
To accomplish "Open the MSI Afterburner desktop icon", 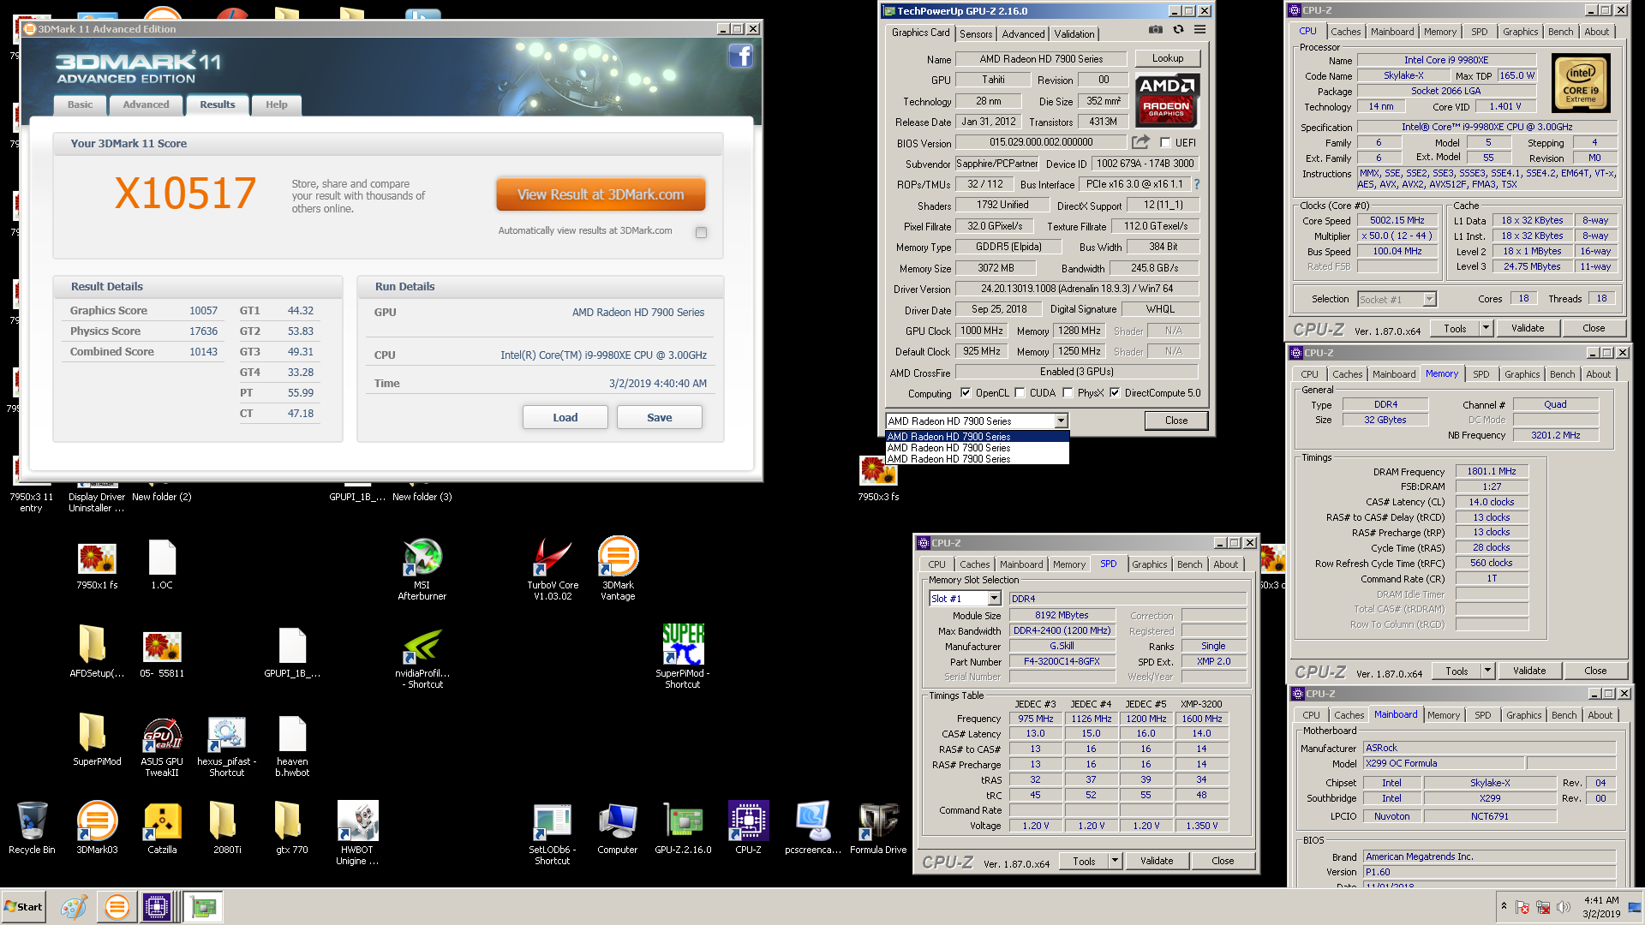I will coord(422,569).
